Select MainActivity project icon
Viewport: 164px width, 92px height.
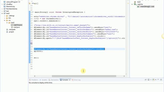pyautogui.click(x=5, y=6)
